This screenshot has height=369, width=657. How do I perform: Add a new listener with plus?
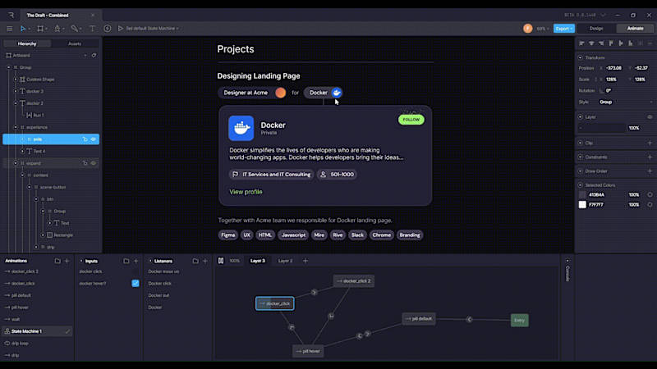click(204, 261)
